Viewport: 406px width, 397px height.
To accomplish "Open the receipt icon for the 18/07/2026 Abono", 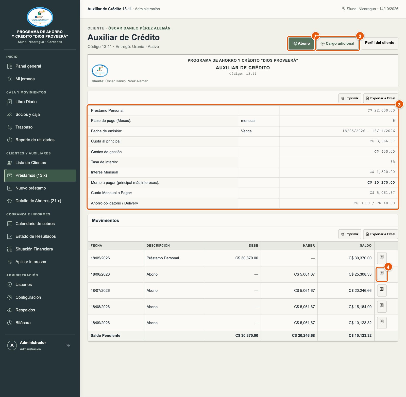I will click(x=382, y=290).
